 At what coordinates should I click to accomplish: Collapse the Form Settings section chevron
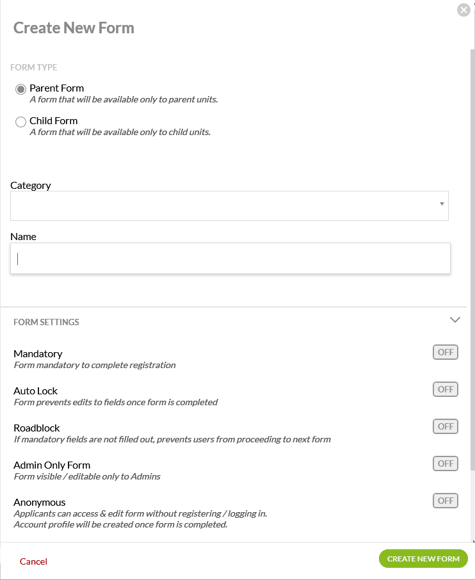pos(455,319)
